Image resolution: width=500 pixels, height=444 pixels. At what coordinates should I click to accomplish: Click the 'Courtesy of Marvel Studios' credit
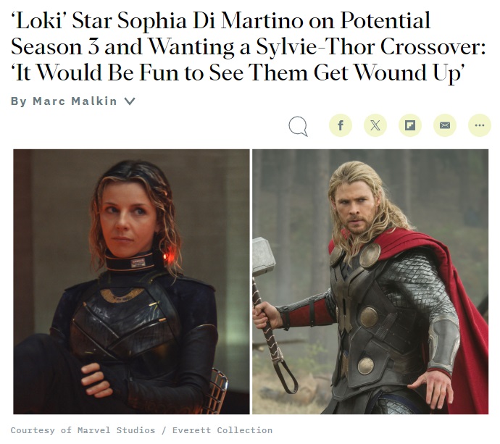[83, 430]
